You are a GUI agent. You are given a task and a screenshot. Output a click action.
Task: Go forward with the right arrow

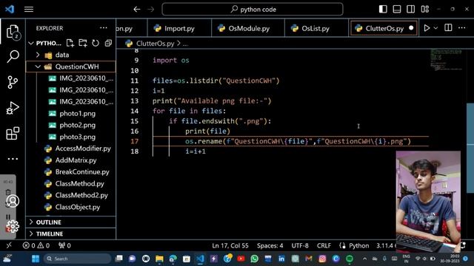(151, 10)
